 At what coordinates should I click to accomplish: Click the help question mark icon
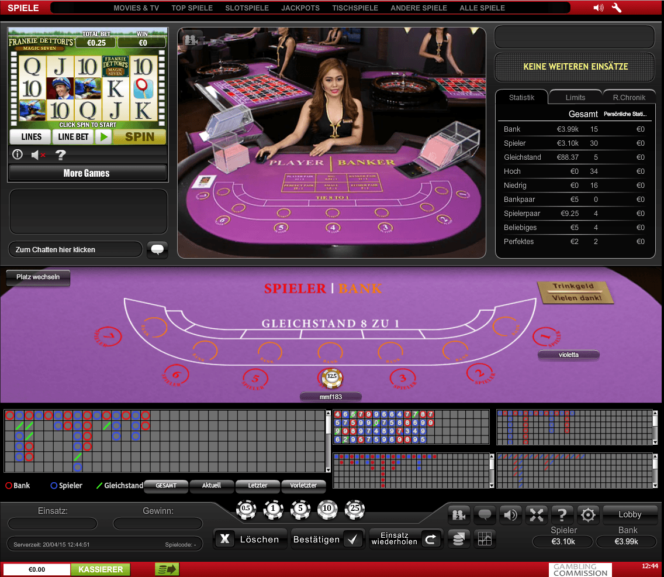coord(562,514)
